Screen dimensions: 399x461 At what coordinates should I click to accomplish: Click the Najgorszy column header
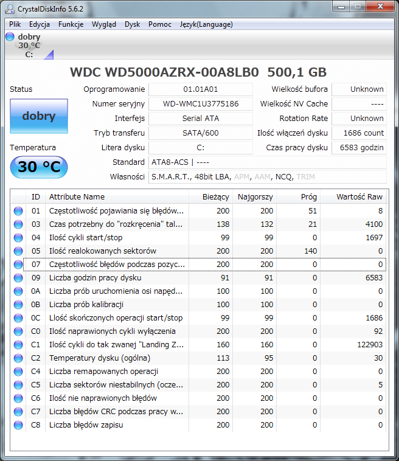point(254,196)
